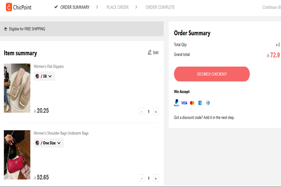Go to the Place Order step
Viewport: 281px width, 187px height.
pos(117,7)
